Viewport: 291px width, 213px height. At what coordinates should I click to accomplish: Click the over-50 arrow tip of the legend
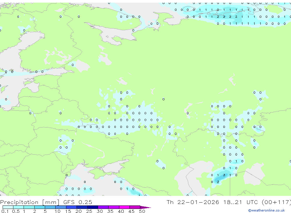click(x=145, y=207)
